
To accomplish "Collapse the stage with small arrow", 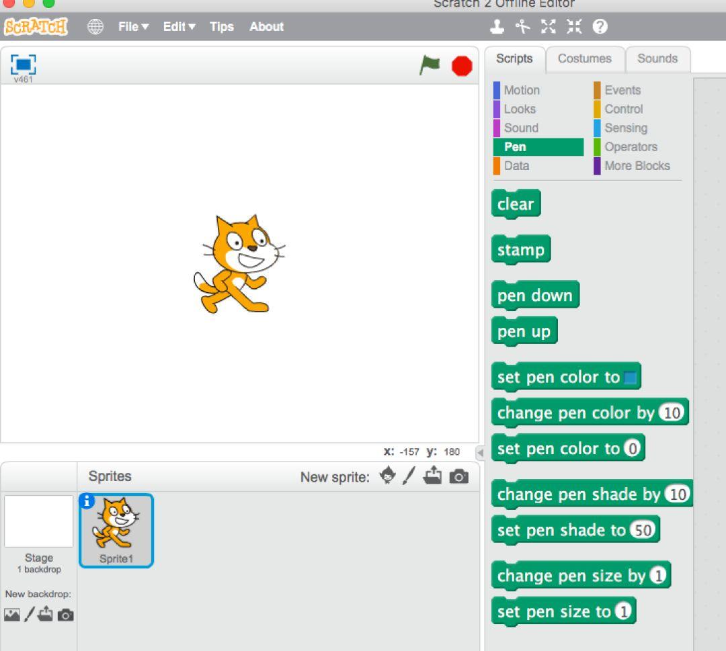I will pos(480,452).
